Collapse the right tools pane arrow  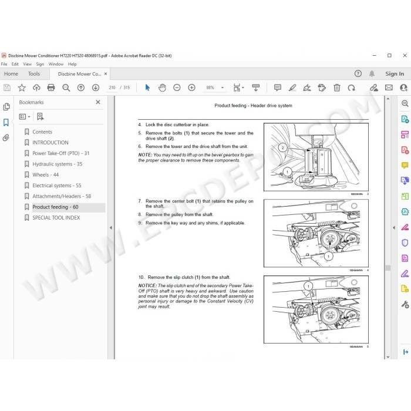point(394,228)
